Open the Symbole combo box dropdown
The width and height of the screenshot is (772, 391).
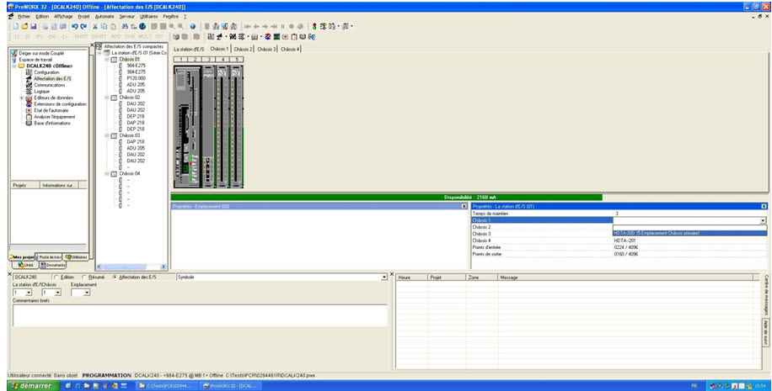click(384, 277)
